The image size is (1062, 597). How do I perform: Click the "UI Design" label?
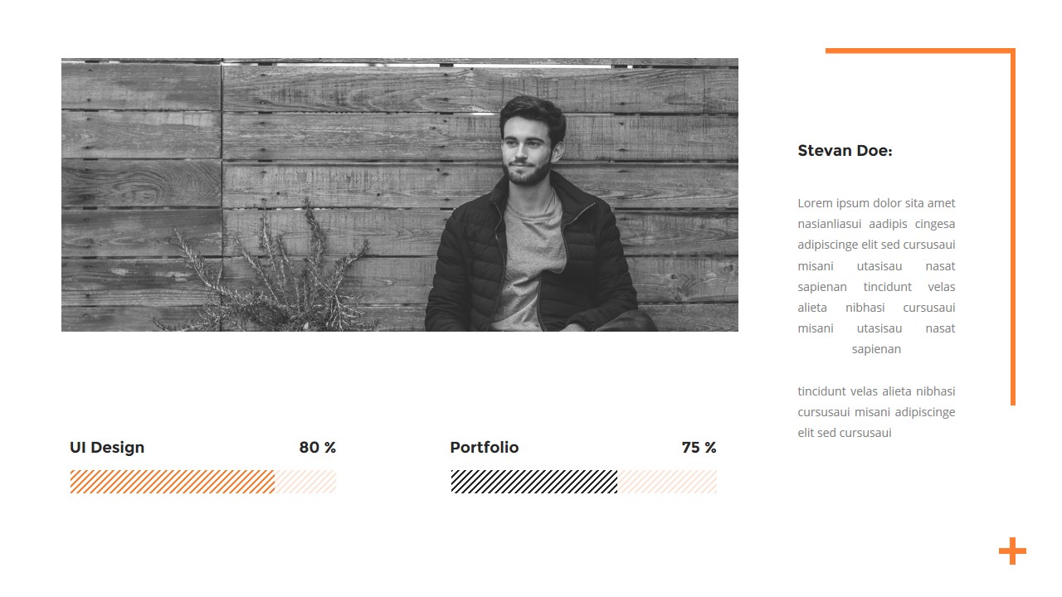tap(107, 448)
